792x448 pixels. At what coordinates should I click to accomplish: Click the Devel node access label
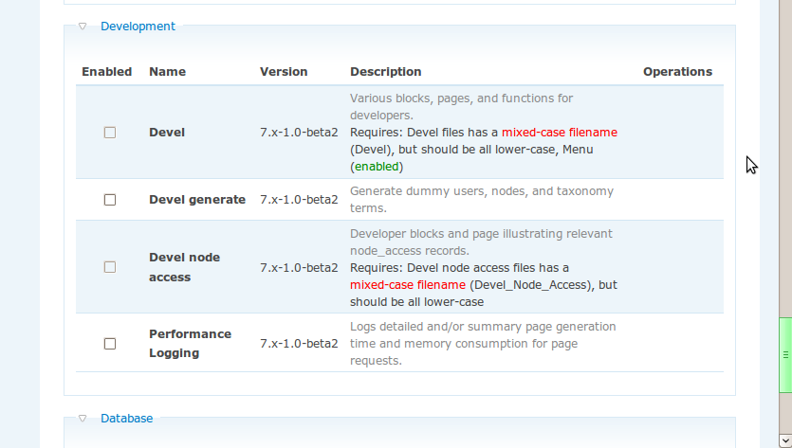(x=183, y=267)
